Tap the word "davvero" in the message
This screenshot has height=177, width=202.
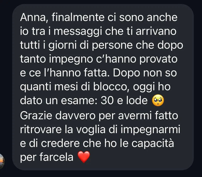[75, 115]
